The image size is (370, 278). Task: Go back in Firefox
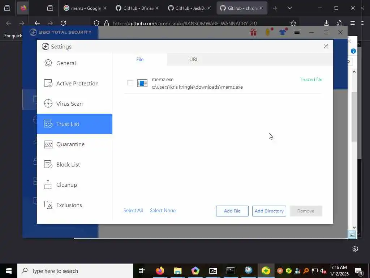37,23
